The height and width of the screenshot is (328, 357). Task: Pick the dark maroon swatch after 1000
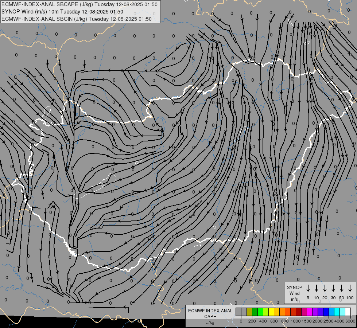pyautogui.click(x=299, y=312)
